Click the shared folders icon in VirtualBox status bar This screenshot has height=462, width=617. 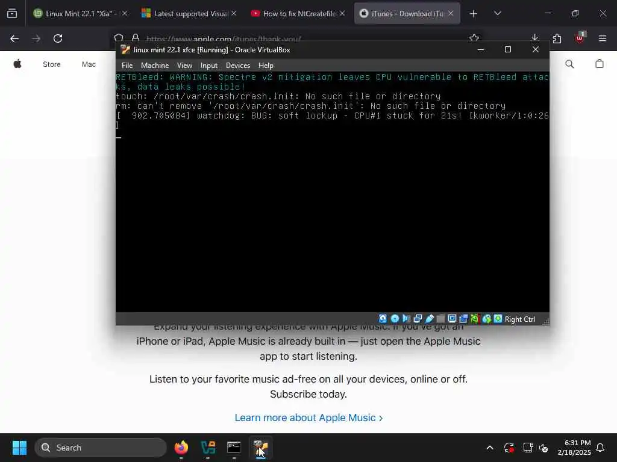(x=440, y=319)
